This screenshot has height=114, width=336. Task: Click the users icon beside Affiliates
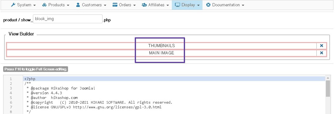tap(144, 5)
